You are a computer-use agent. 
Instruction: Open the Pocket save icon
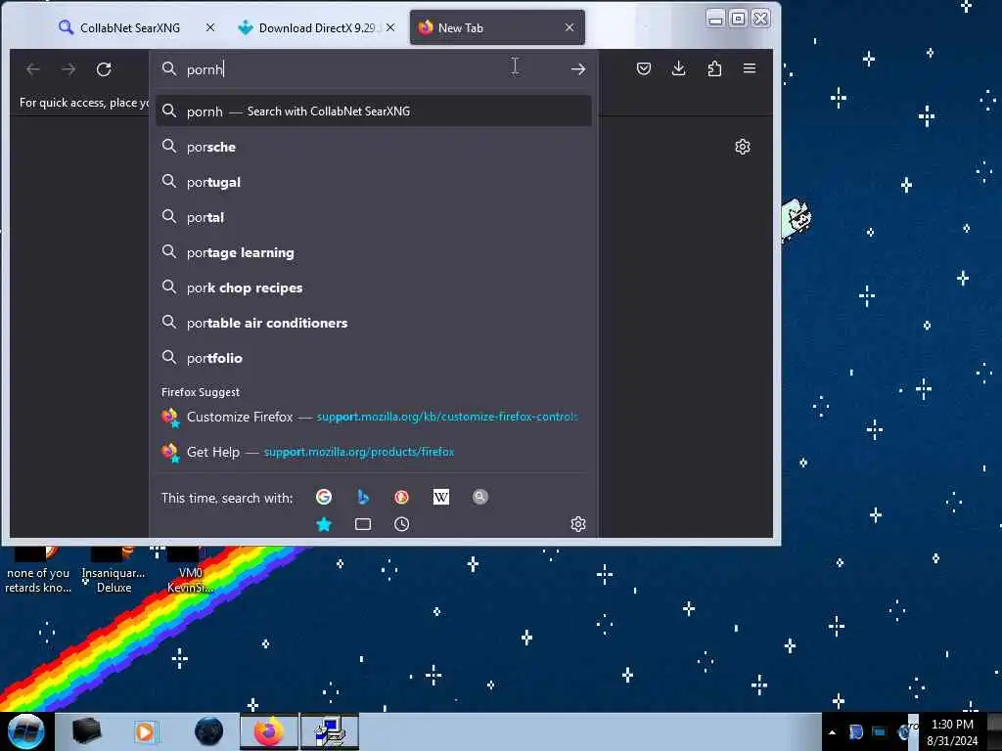[x=644, y=68]
